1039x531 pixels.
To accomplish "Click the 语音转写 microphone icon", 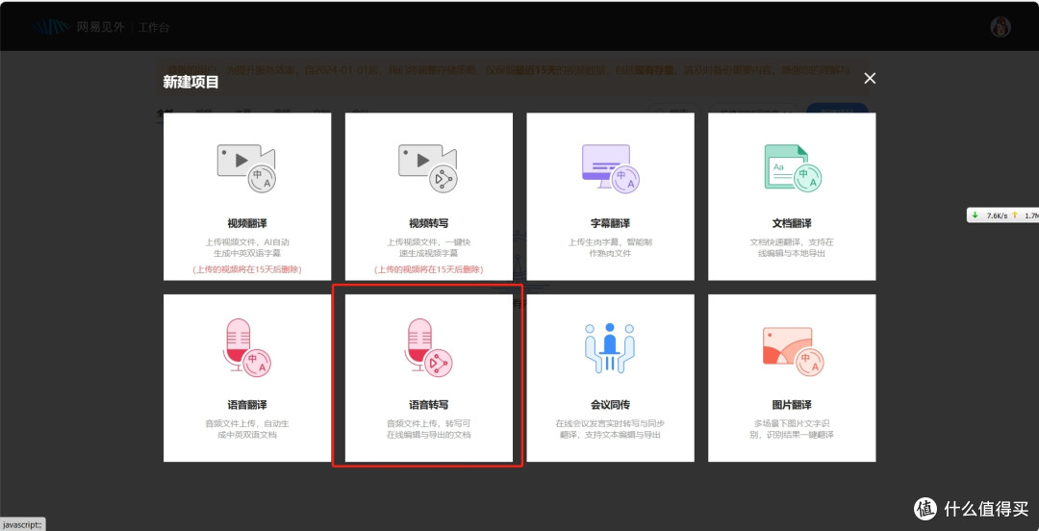I will (x=428, y=348).
